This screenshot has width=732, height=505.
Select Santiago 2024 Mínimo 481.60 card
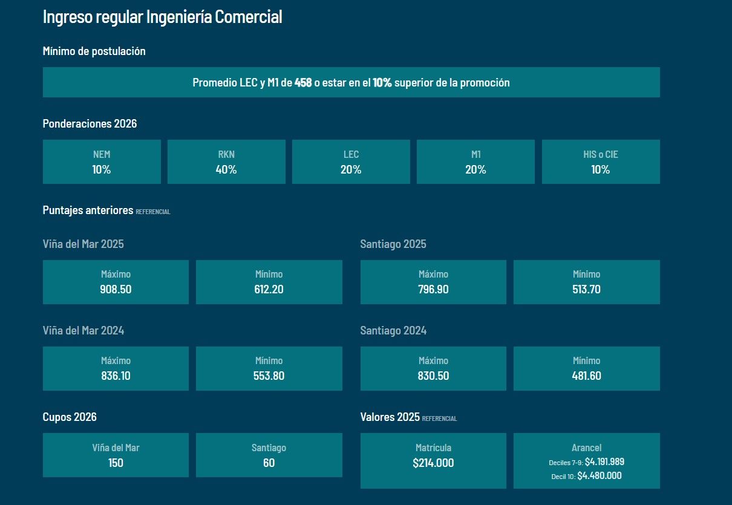pos(586,368)
